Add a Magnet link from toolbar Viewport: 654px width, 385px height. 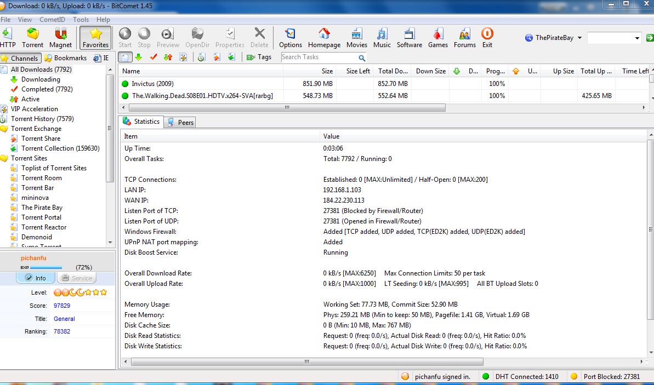pyautogui.click(x=60, y=37)
